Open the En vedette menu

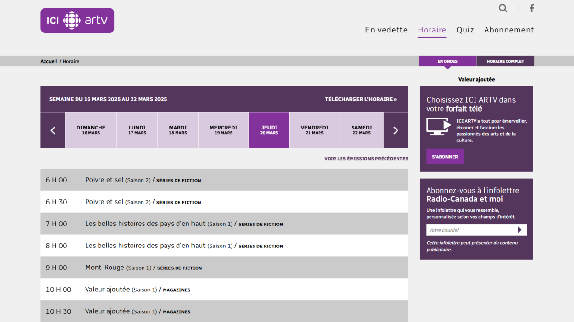386,30
